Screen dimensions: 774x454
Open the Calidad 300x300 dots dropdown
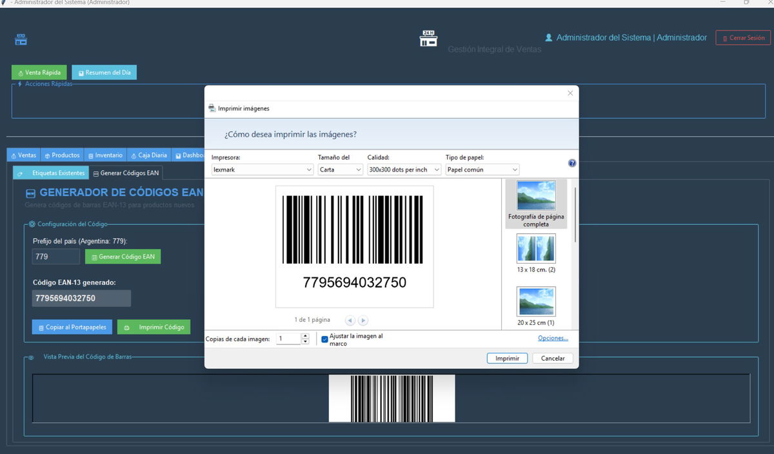[x=404, y=170]
